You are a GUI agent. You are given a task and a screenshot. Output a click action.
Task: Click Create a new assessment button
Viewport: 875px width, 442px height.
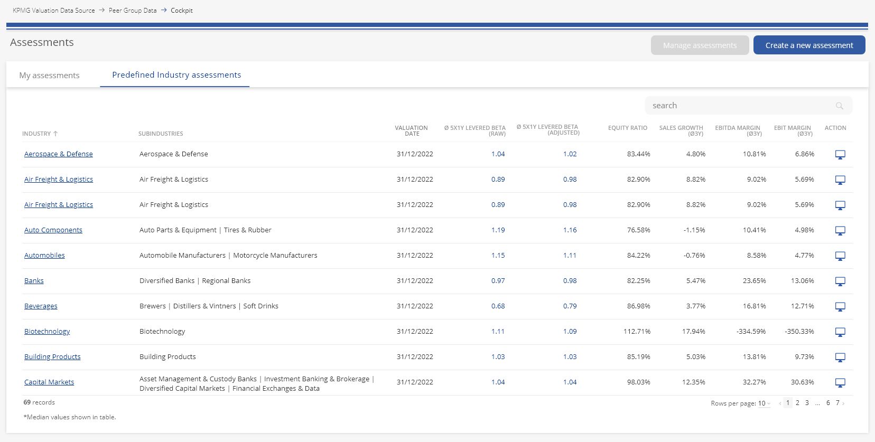pos(809,45)
